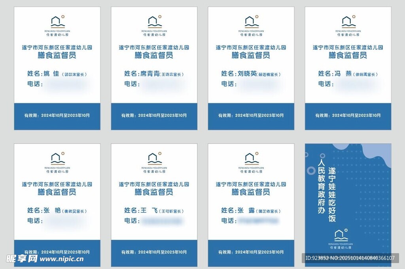This screenshot has width=405, height=269.
Task: Click the house logo on 席青青's card
Action: coord(154,21)
